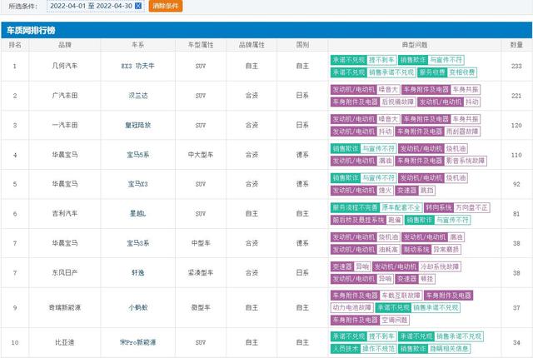Select the count value 221
Viewport: 533px width, 358px height.
coord(516,96)
